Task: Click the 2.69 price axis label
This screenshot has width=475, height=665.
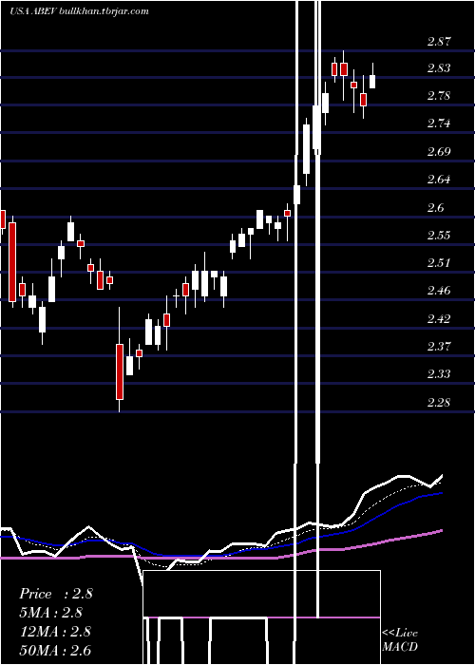Action: 439,151
